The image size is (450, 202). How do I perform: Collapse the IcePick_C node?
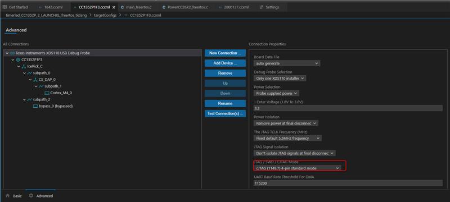pos(19,66)
